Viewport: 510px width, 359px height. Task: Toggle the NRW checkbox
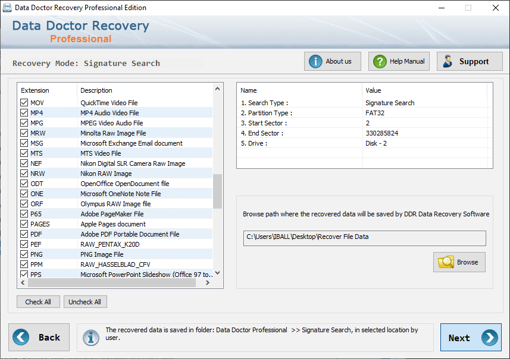point(24,173)
